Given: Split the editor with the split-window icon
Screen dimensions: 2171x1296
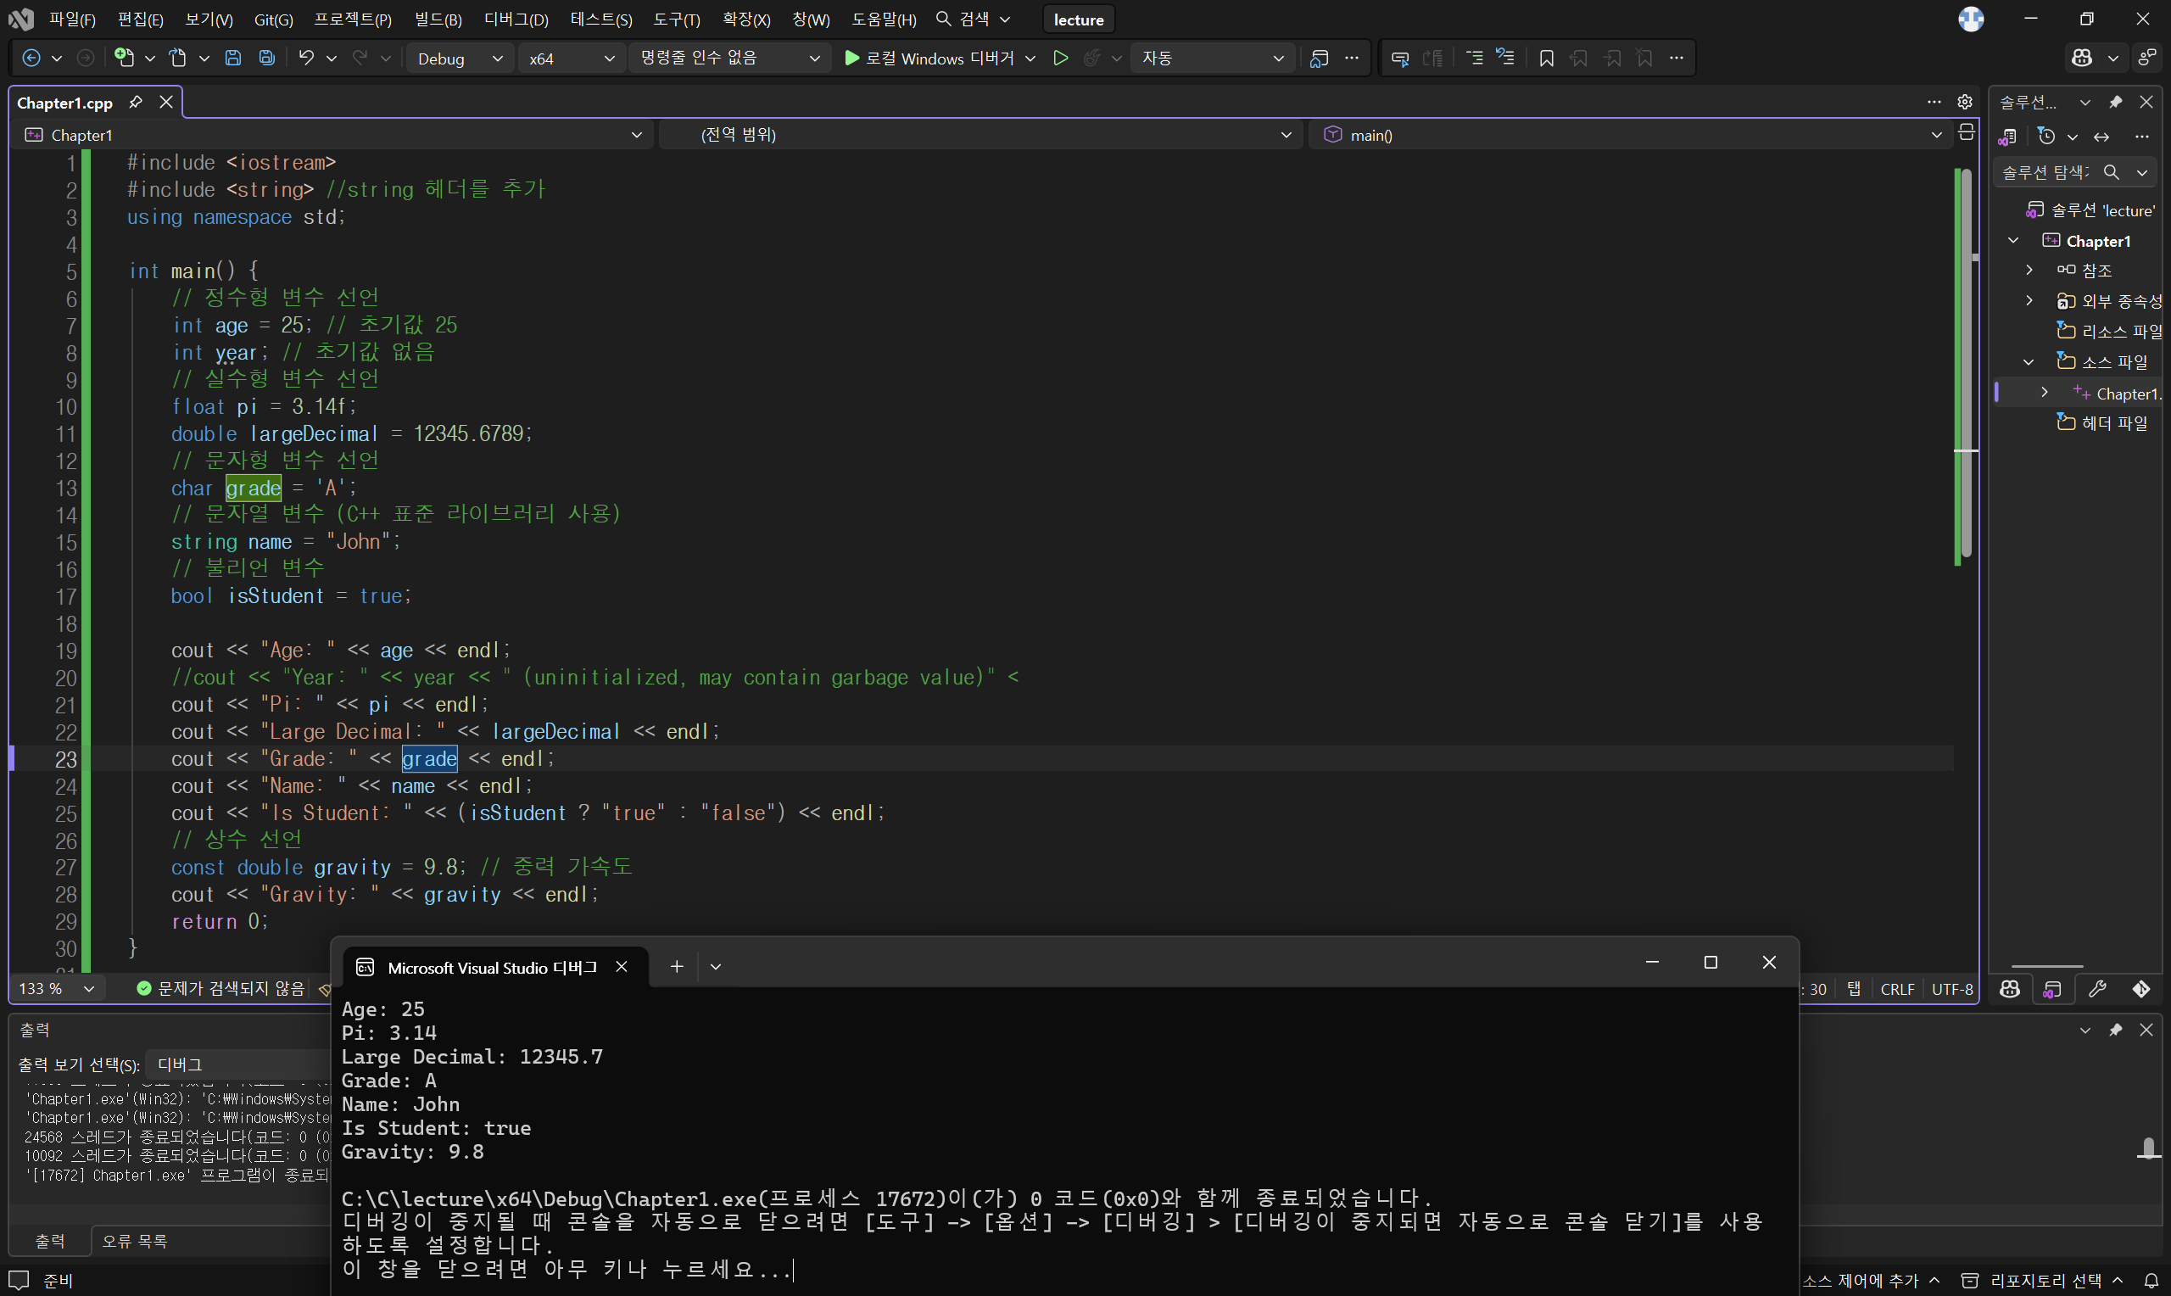Looking at the screenshot, I should coord(1966,133).
